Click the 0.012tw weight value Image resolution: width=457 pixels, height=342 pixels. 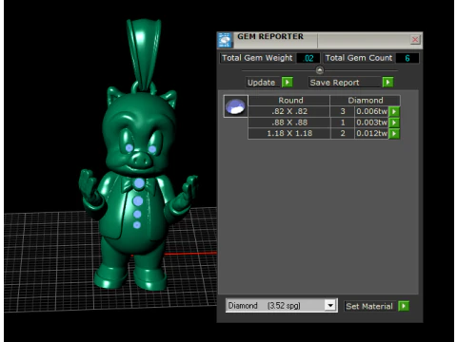pyautogui.click(x=371, y=133)
